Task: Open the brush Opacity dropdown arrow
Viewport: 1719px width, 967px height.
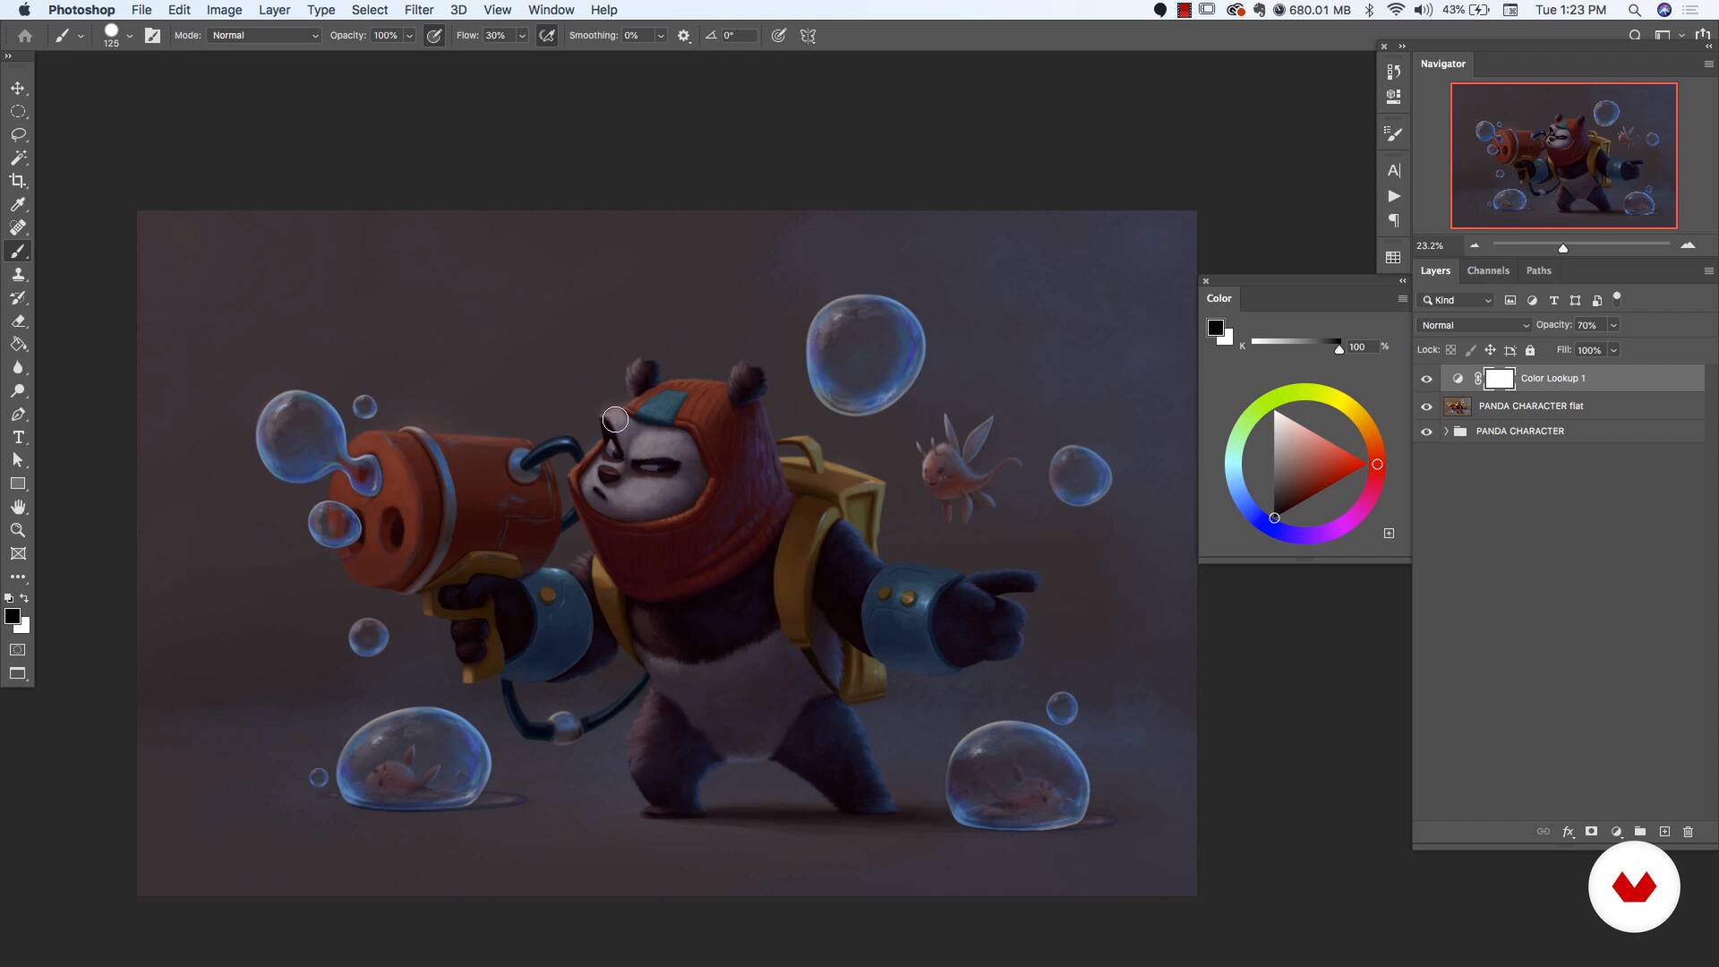Action: tap(409, 36)
